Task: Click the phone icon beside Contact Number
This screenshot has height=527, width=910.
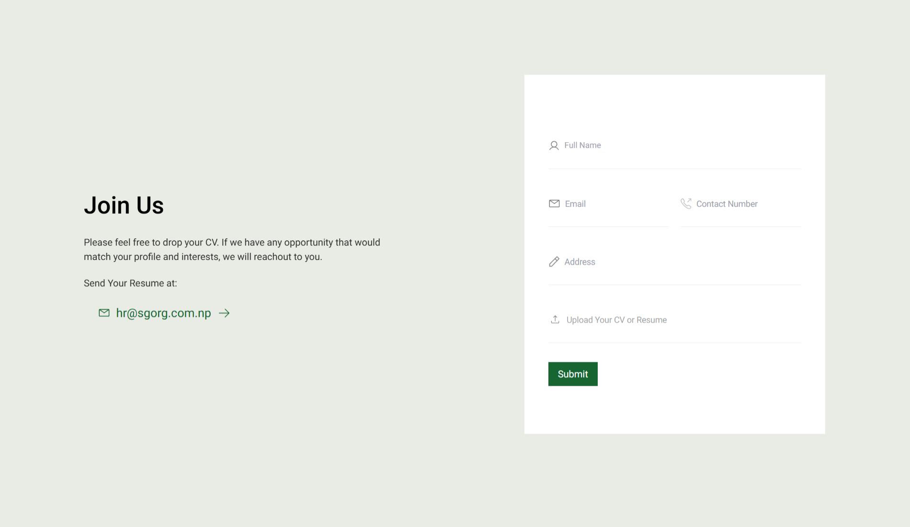Action: 686,204
